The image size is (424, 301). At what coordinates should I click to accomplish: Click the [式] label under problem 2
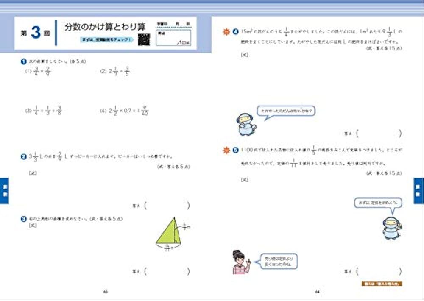point(33,173)
